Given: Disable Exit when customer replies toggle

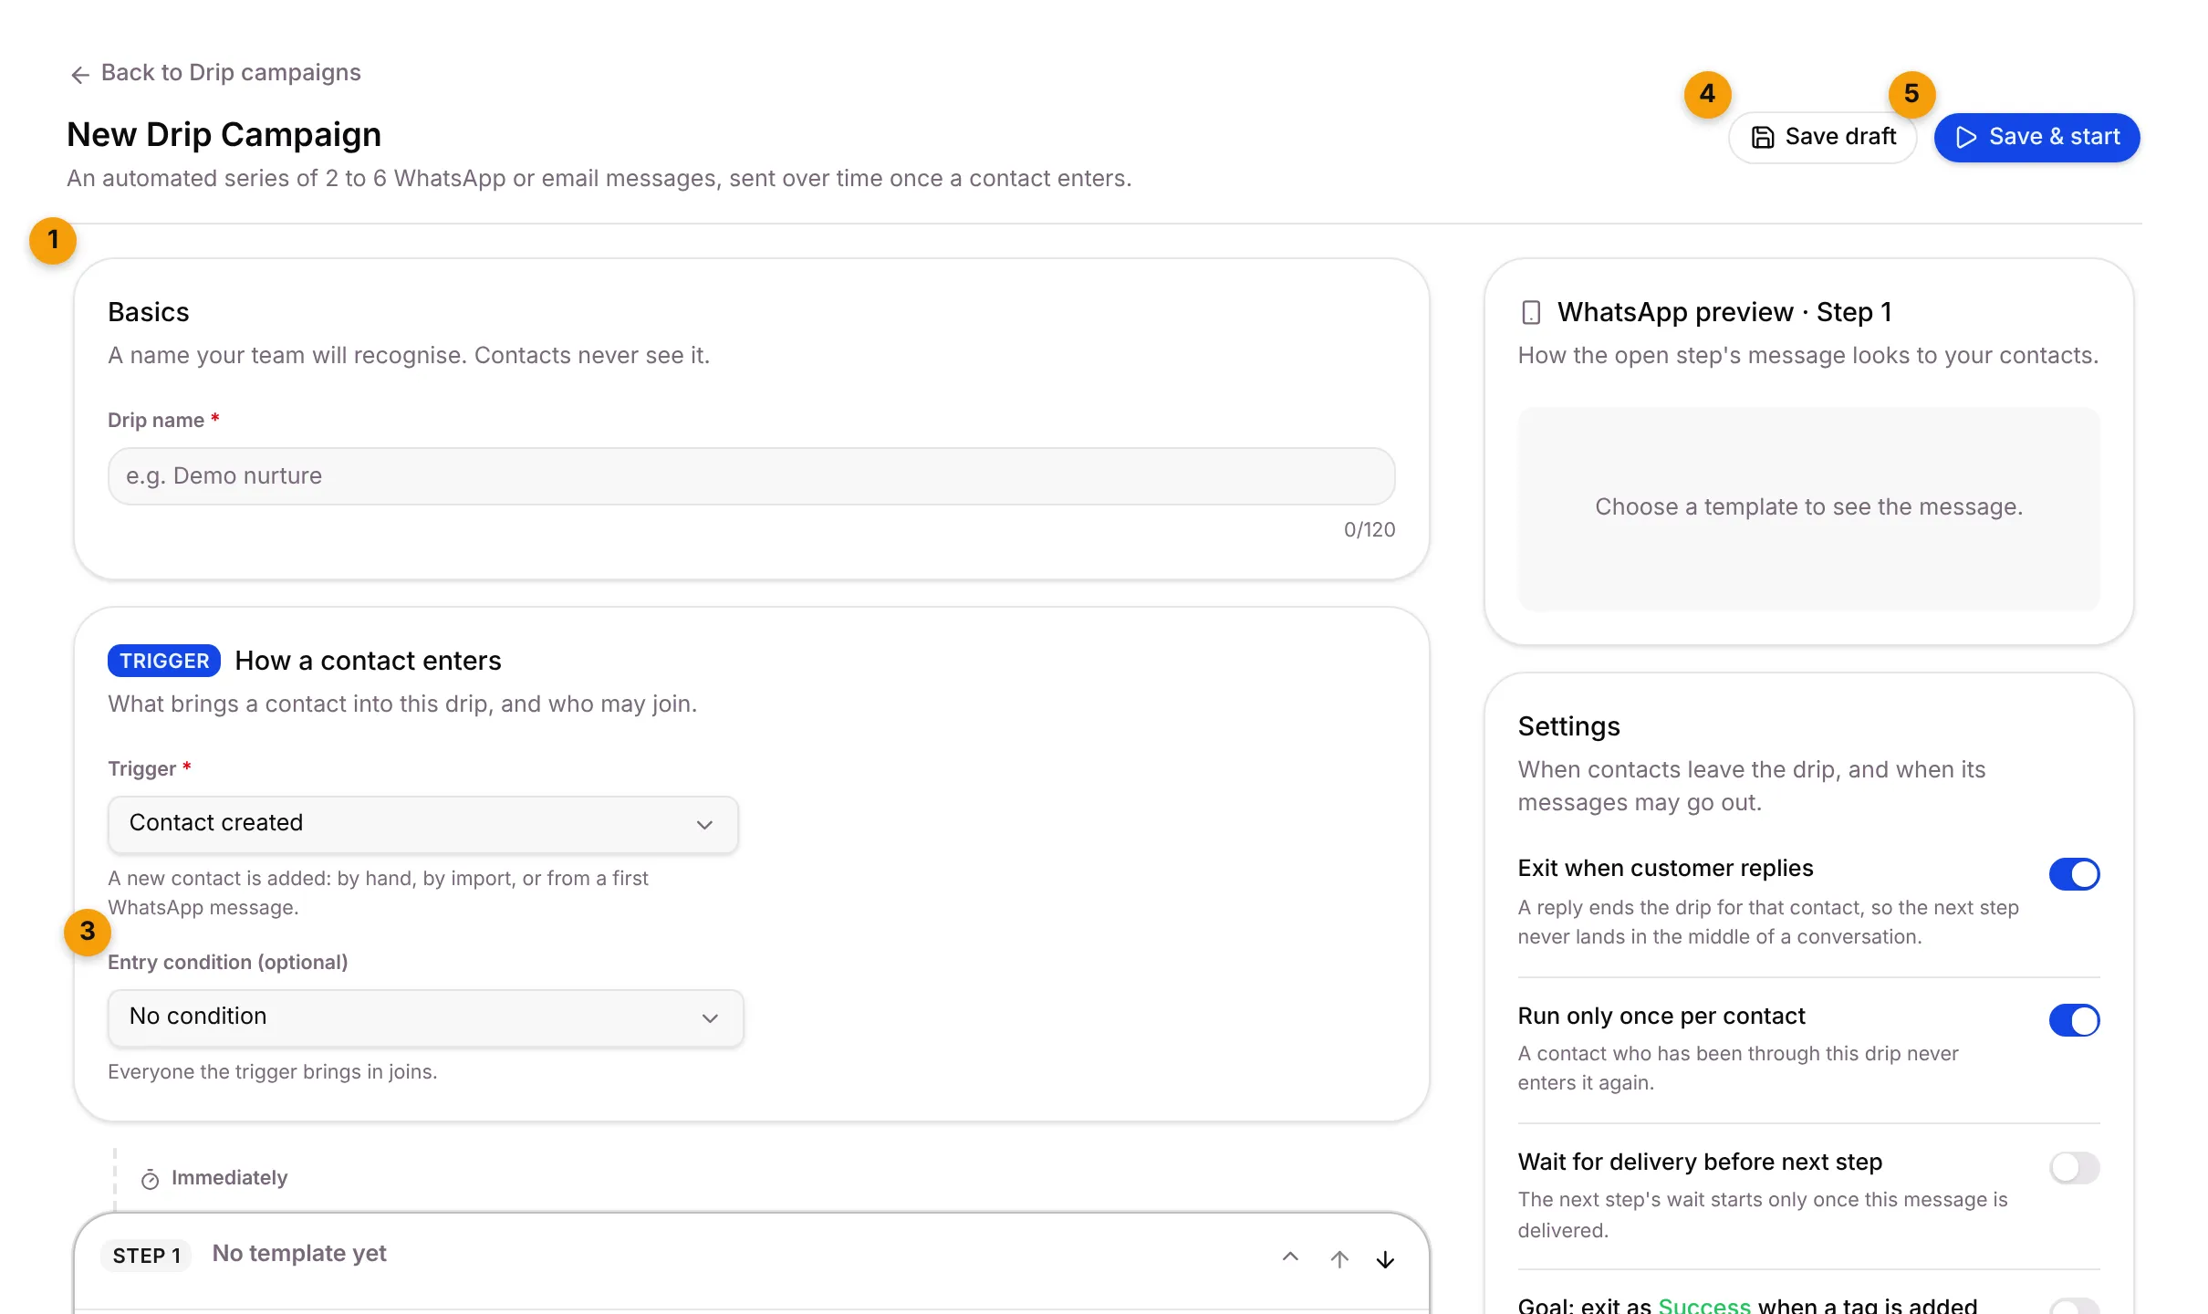Looking at the screenshot, I should point(2074,874).
